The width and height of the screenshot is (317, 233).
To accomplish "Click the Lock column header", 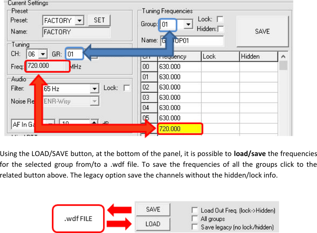I will coord(220,56).
